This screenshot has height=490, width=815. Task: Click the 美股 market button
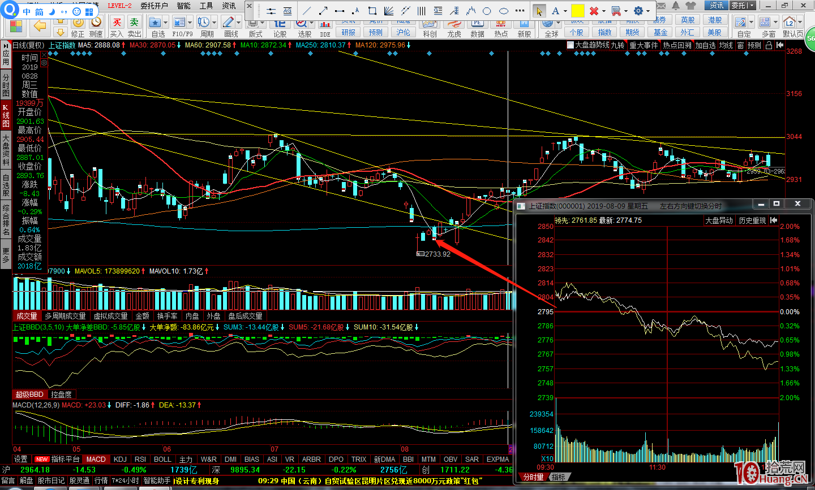click(715, 32)
